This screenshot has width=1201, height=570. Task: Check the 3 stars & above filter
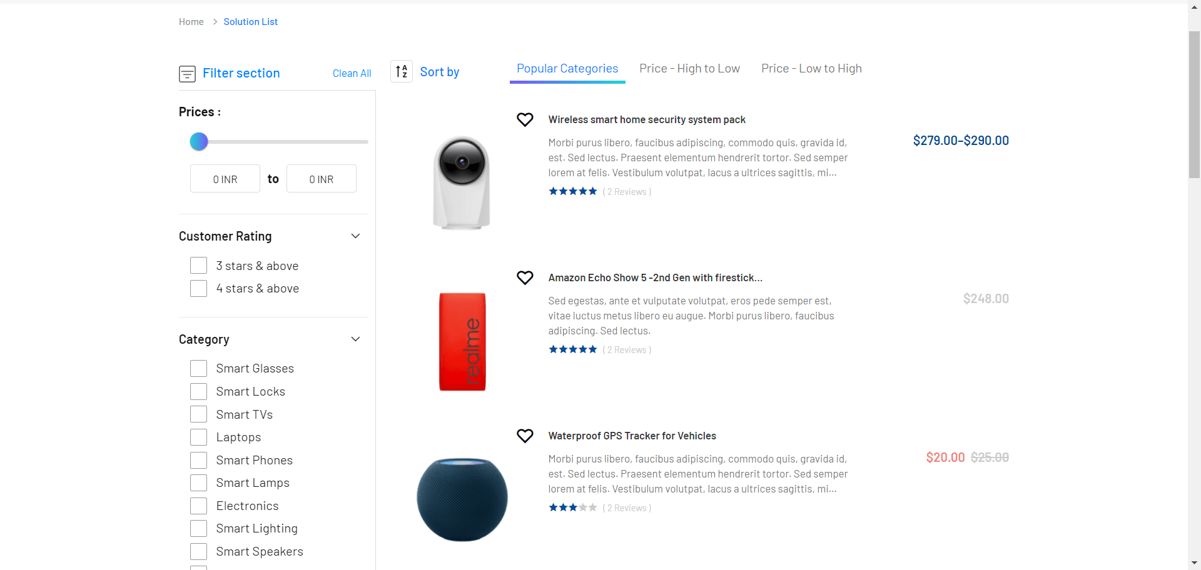[x=199, y=266]
